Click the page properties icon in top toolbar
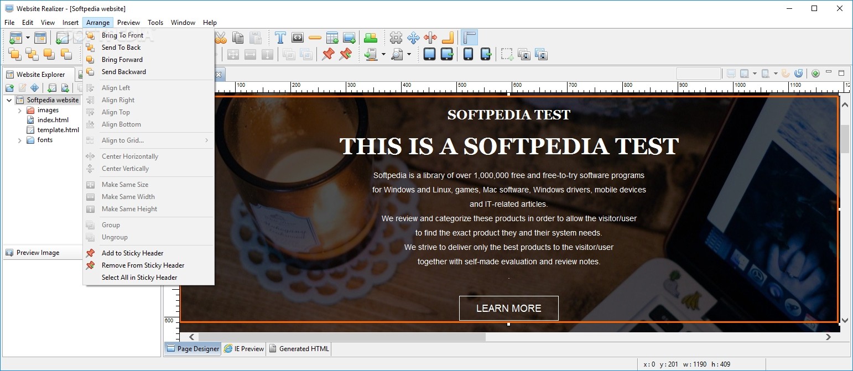 [40, 38]
